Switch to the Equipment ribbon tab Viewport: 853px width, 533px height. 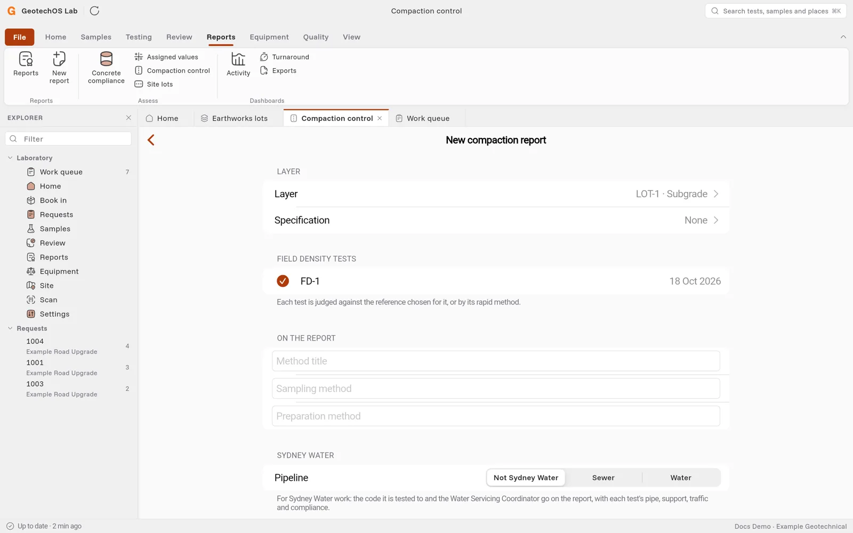click(x=269, y=37)
